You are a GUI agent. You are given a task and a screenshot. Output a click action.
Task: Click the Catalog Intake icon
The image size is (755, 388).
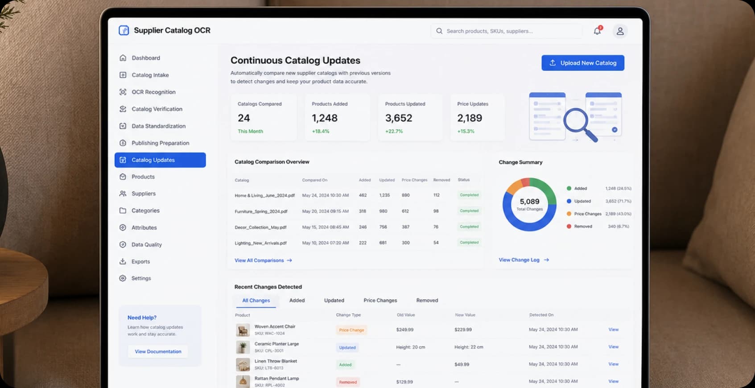coord(123,75)
